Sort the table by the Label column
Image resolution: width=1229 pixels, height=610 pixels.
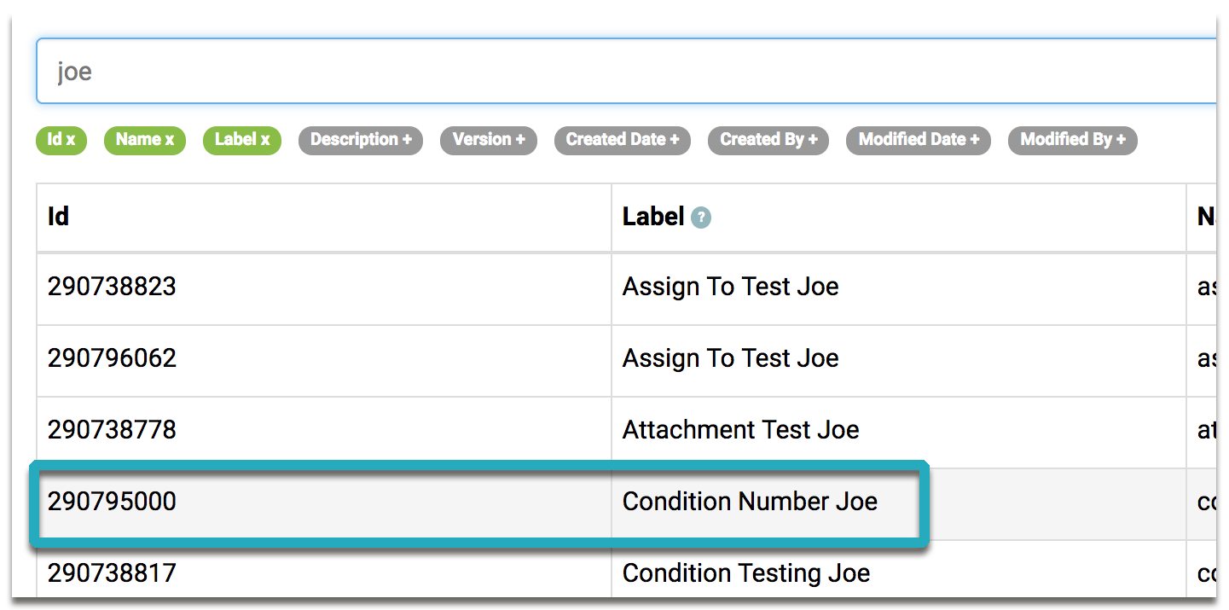click(655, 218)
